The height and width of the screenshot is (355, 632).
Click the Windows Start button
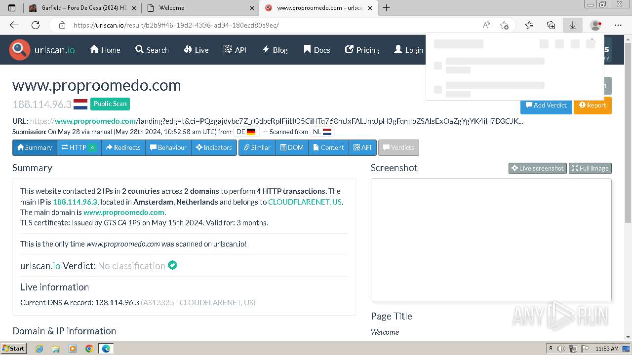tap(13, 349)
